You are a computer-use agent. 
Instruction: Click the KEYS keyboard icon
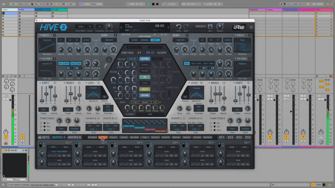(x=40, y=137)
